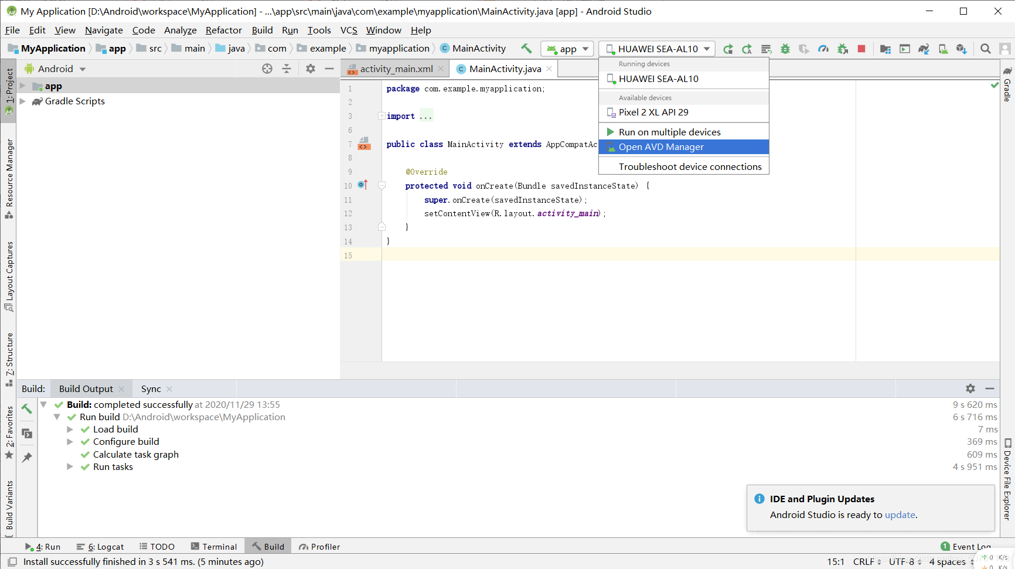Screen dimensions: 1015x569
Task: Select Run on multiple devices
Action: point(683,132)
